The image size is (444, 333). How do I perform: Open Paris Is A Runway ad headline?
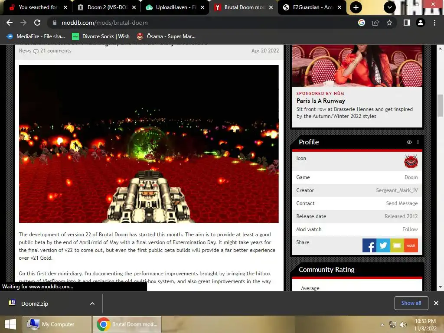pos(320,101)
